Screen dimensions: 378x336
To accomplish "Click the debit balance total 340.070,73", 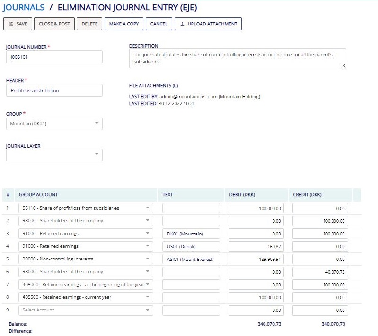I will coord(269,324).
